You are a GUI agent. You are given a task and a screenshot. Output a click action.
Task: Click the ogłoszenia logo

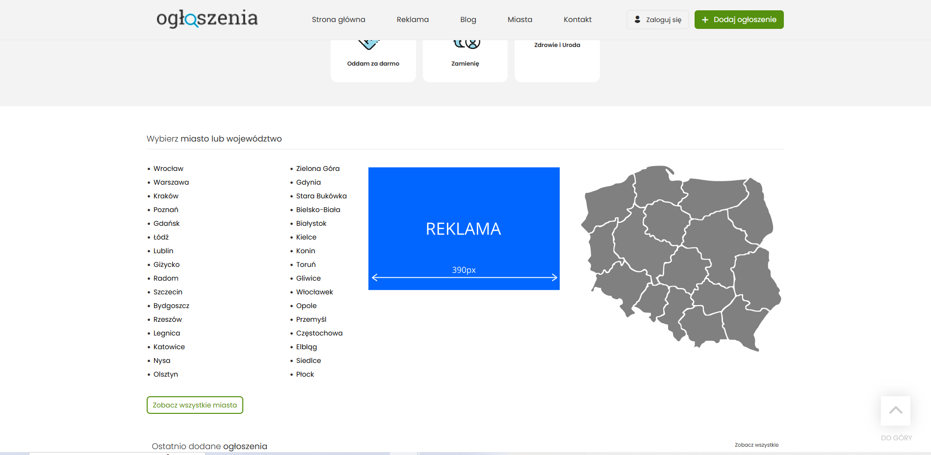[207, 19]
